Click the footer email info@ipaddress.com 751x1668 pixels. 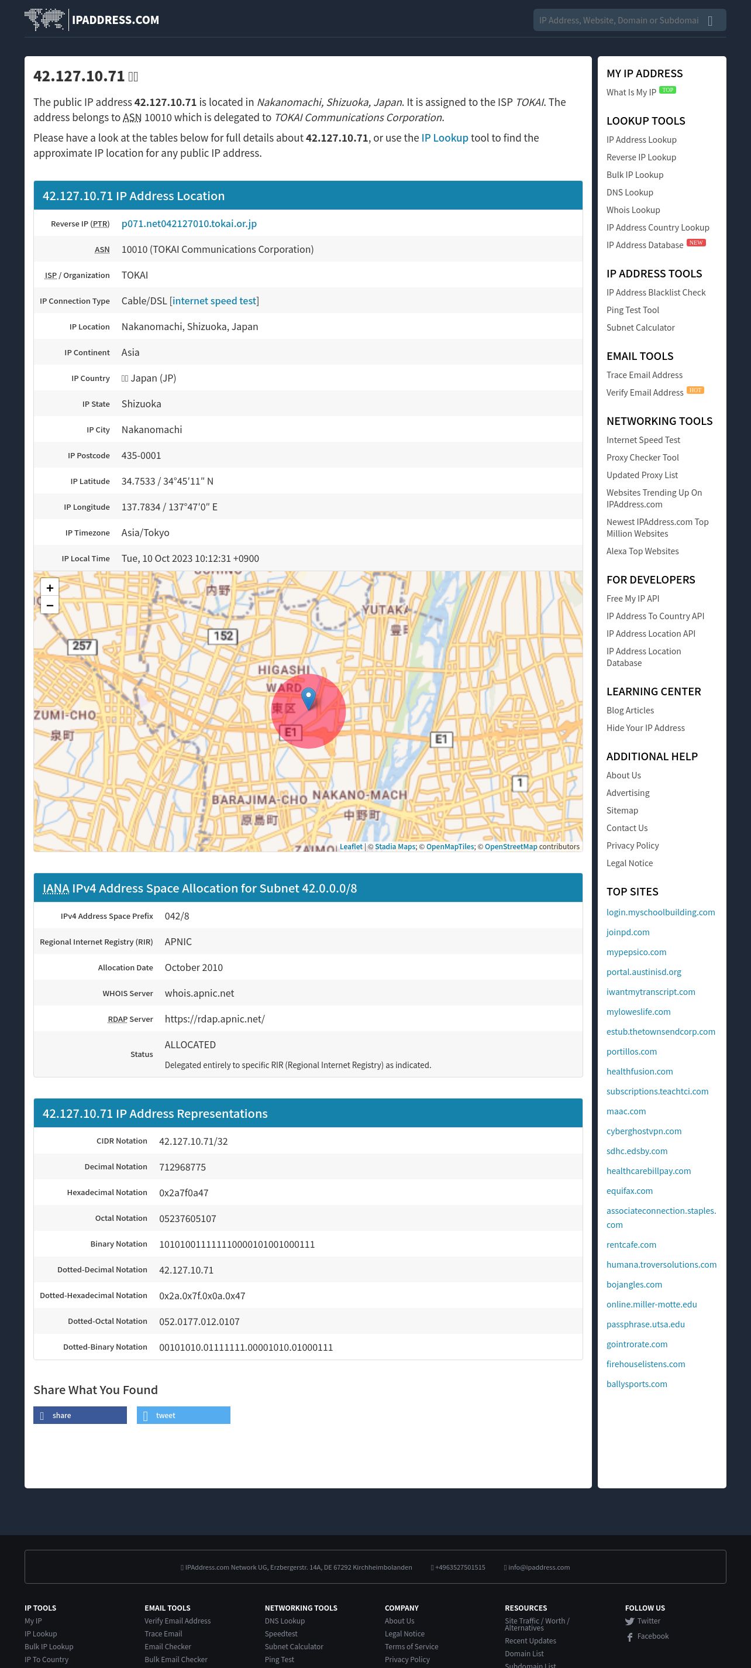539,1567
